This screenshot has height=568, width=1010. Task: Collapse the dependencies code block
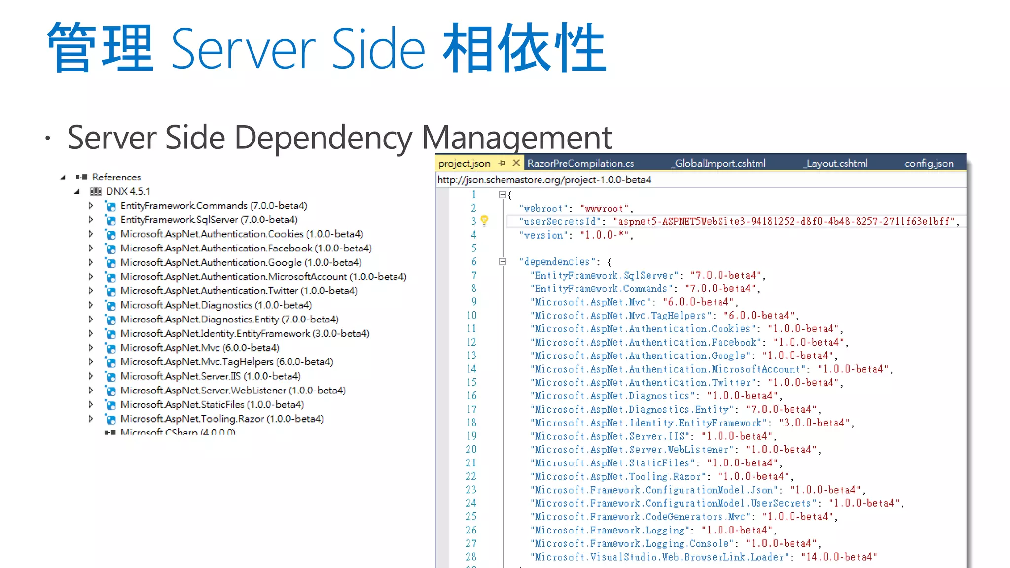click(502, 262)
